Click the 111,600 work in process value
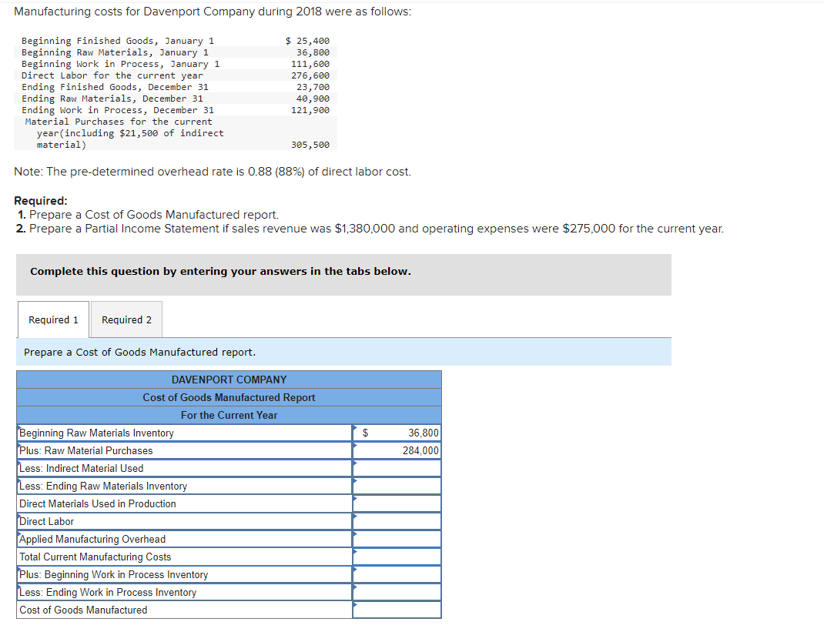 tap(310, 64)
